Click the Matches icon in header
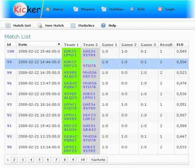Image resolution: width=195 pixels, height=168 pixels. (104, 9)
